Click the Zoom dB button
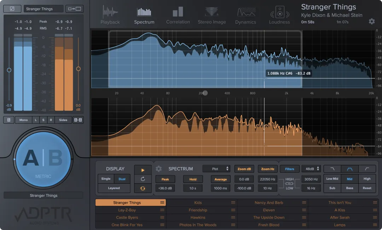This screenshot has height=230, width=382. tap(244, 169)
